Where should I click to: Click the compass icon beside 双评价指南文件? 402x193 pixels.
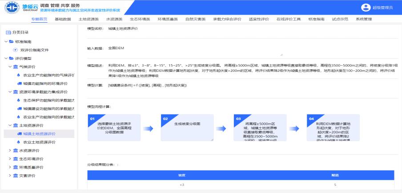[16, 50]
